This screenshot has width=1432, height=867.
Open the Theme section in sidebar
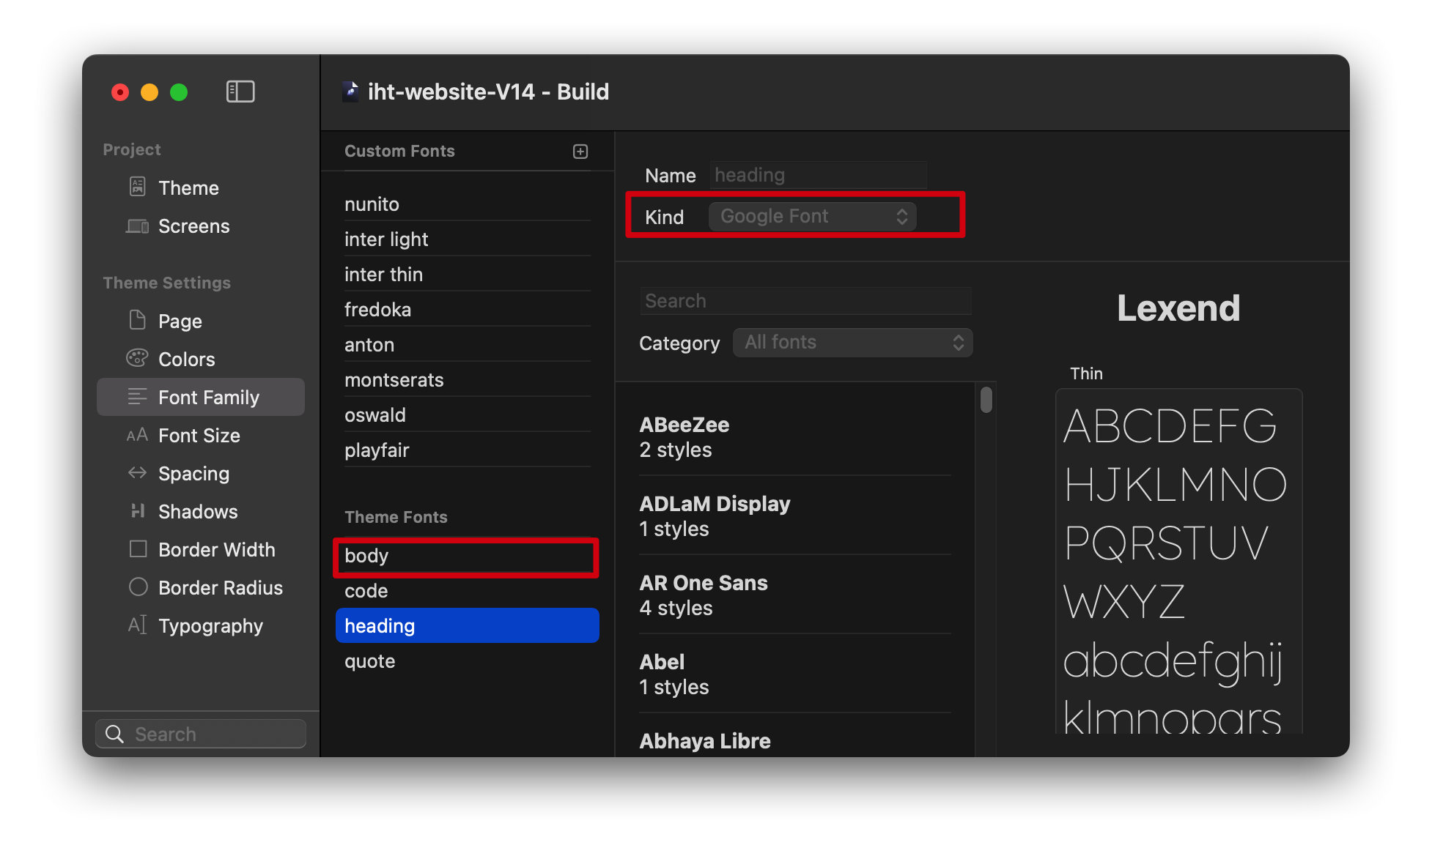tap(188, 188)
